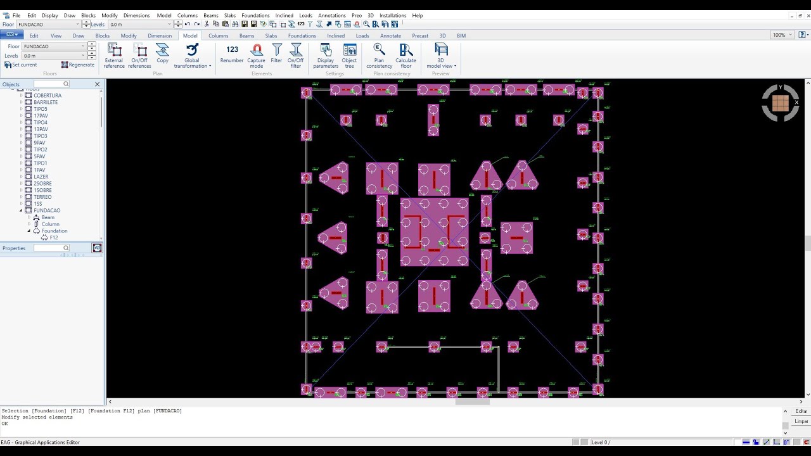Open the Installations menu

coord(393,15)
